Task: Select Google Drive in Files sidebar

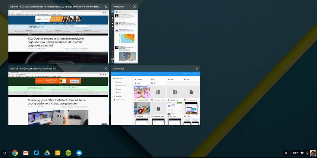Action: click(118, 78)
